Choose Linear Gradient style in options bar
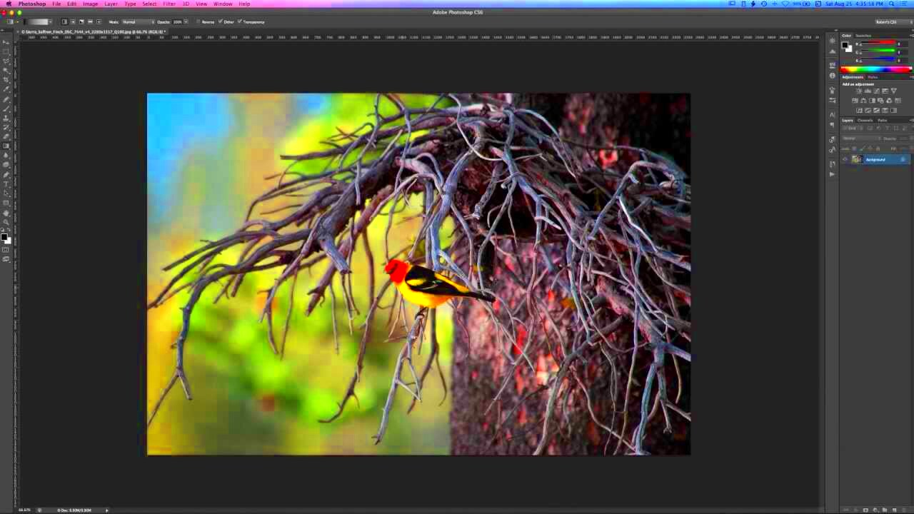 pos(65,21)
